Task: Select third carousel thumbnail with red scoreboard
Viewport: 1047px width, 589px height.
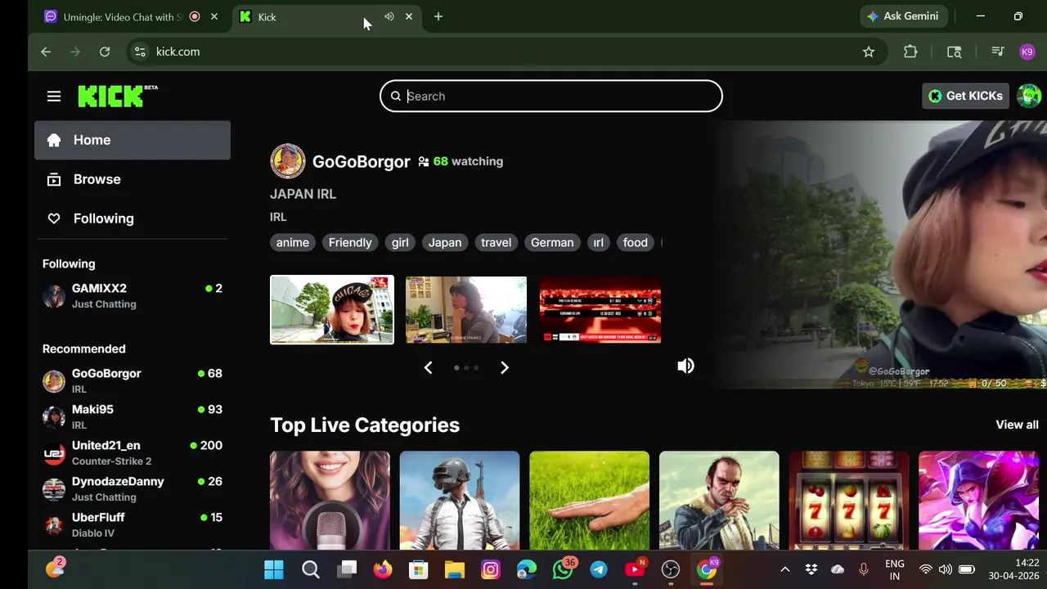Action: pos(600,309)
